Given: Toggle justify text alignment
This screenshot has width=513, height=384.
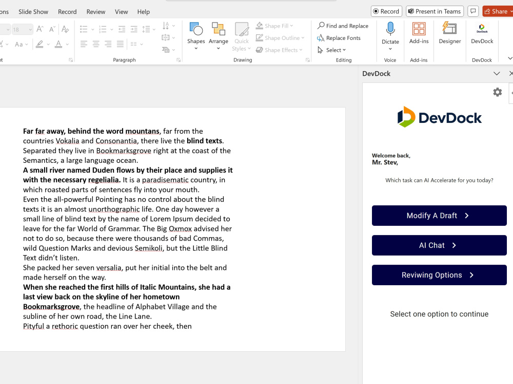Looking at the screenshot, I should (121, 44).
